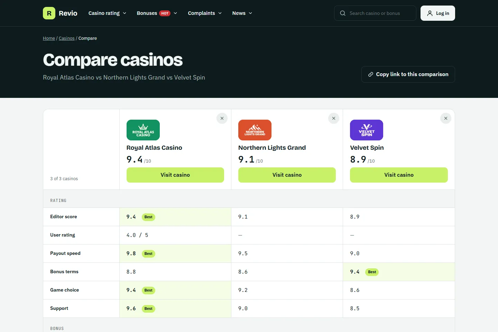498x332 pixels.
Task: Expand the Bonuses menu chevron
Action: tap(175, 13)
